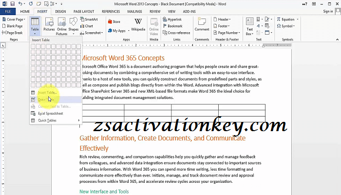This screenshot has height=195, width=341.
Task: Click the Quick Parts icon in Text group
Action: pyautogui.click(x=258, y=19)
